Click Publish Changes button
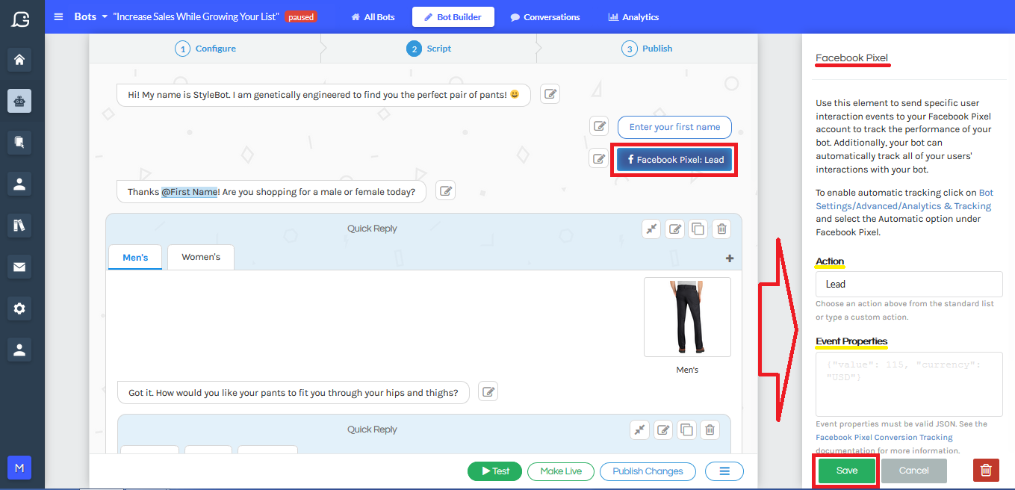Screen dimensions: 1015x490 click(x=648, y=471)
